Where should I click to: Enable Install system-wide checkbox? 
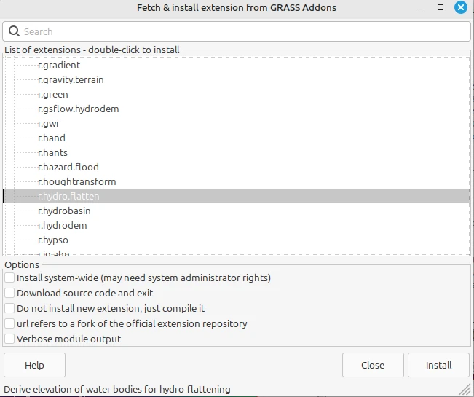pos(9,278)
